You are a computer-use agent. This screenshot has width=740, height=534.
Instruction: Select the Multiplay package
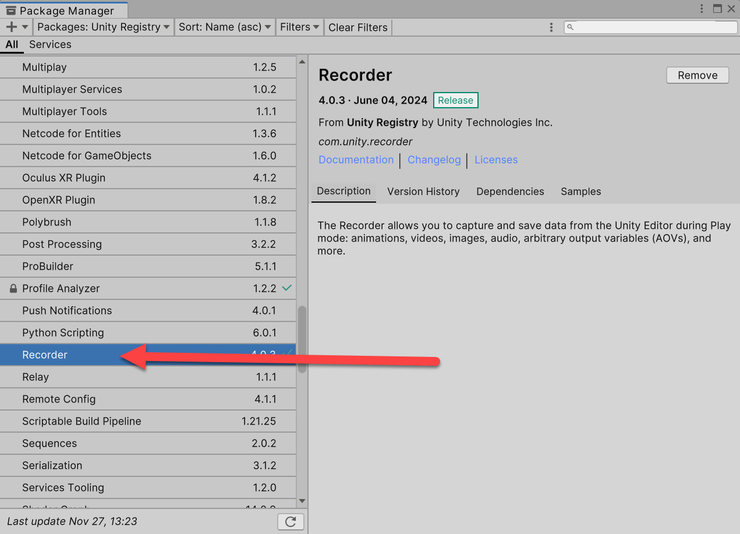pyautogui.click(x=148, y=67)
